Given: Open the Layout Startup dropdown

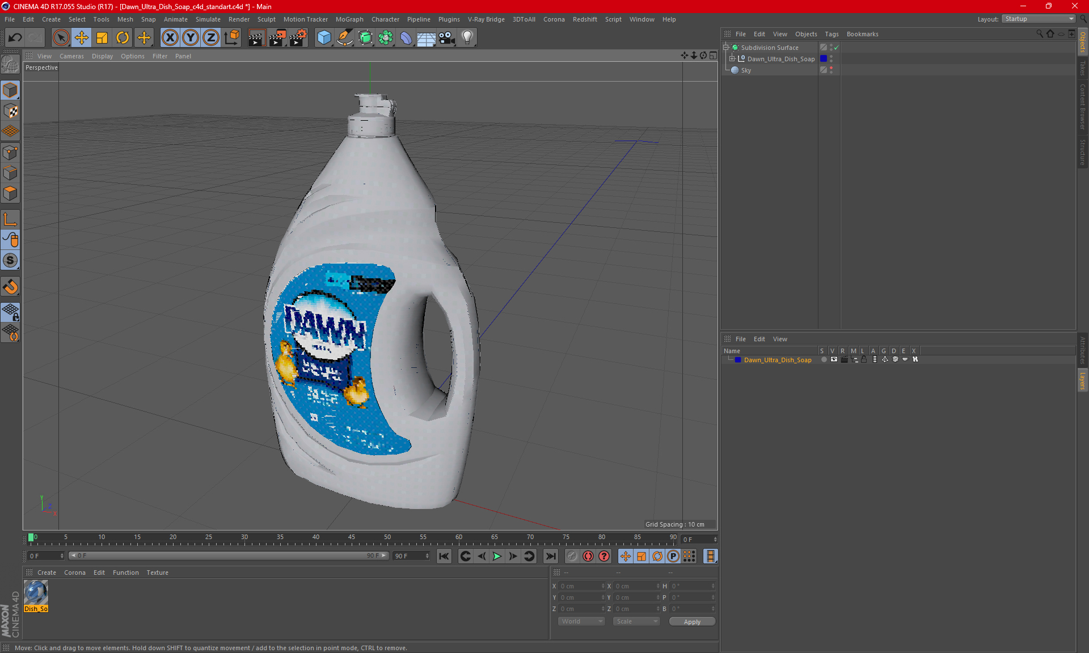Looking at the screenshot, I should click(1039, 19).
